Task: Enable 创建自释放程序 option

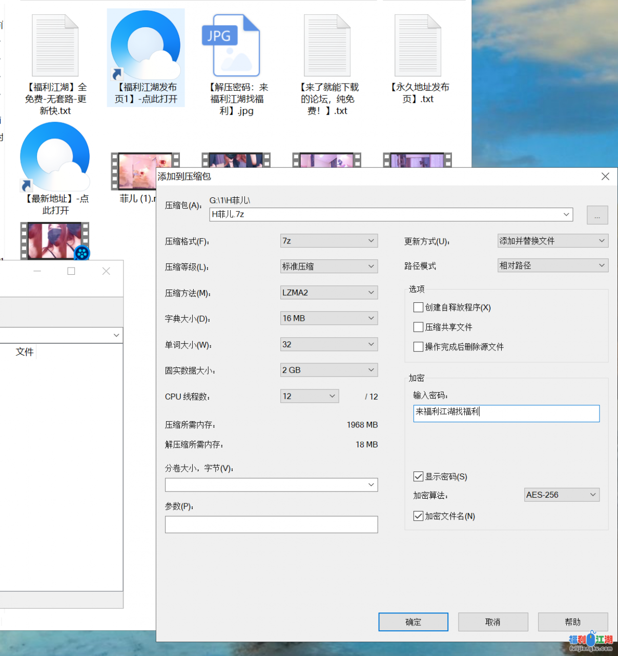Action: (418, 307)
